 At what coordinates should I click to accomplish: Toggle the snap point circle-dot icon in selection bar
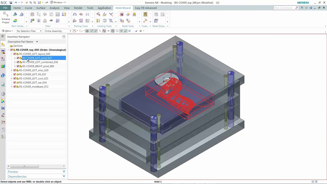tap(113, 31)
